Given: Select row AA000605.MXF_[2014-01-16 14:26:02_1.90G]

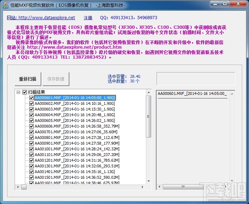Looking at the screenshot, I should [75, 120].
